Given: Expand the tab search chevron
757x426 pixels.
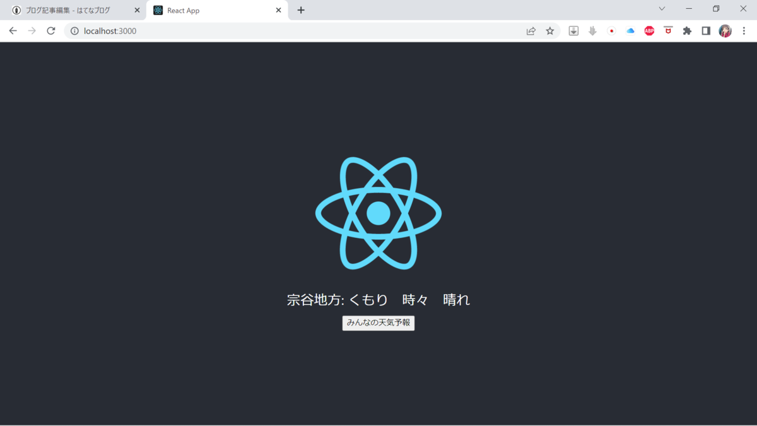Looking at the screenshot, I should click(662, 9).
